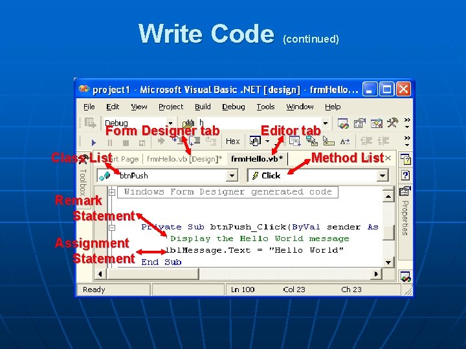Click the End Sub line
This screenshot has height=349, width=466.
161,262
